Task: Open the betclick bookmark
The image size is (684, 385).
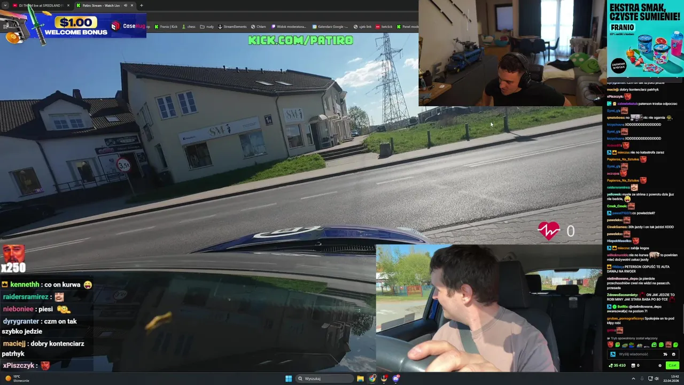Action: point(384,26)
